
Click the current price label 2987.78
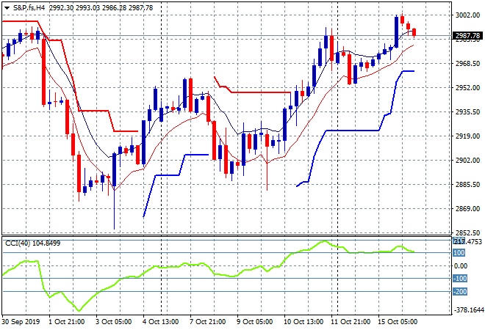(x=467, y=36)
